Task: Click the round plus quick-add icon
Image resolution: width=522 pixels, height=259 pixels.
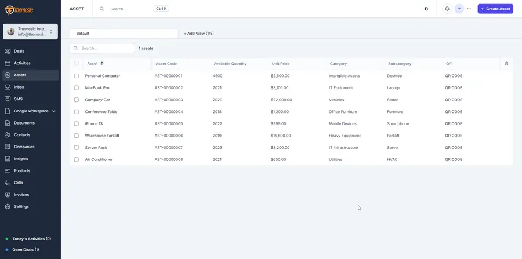Action: [x=459, y=9]
